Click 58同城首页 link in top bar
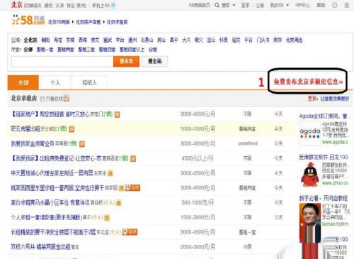The height and width of the screenshot is (259, 354). click(199, 5)
